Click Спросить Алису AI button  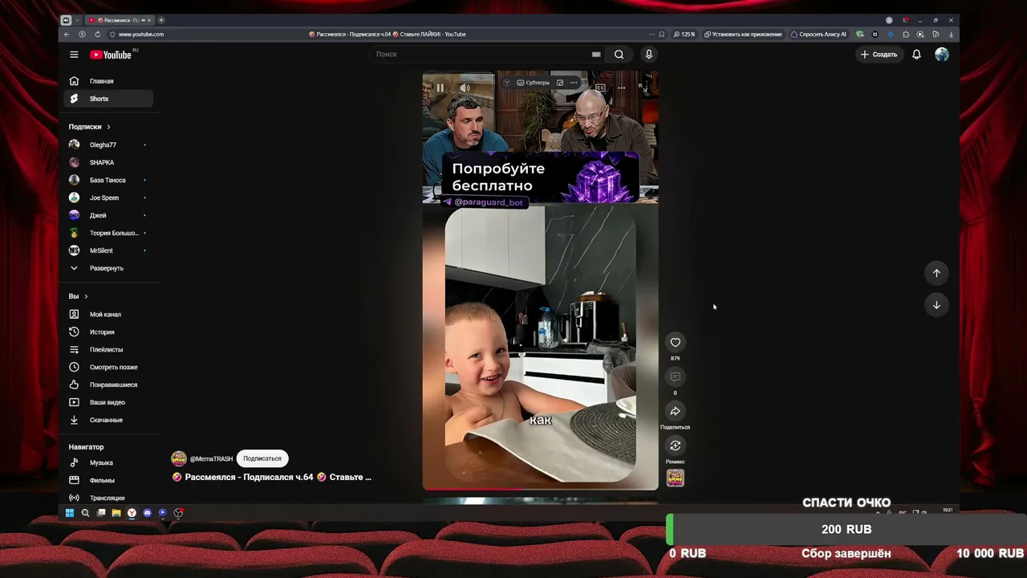818,35
